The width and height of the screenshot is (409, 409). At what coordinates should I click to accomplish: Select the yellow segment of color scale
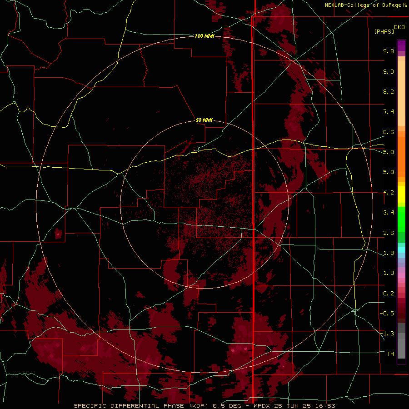point(401,195)
